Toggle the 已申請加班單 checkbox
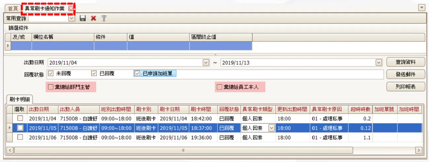Screen dimensions: 429x162 (137, 74)
